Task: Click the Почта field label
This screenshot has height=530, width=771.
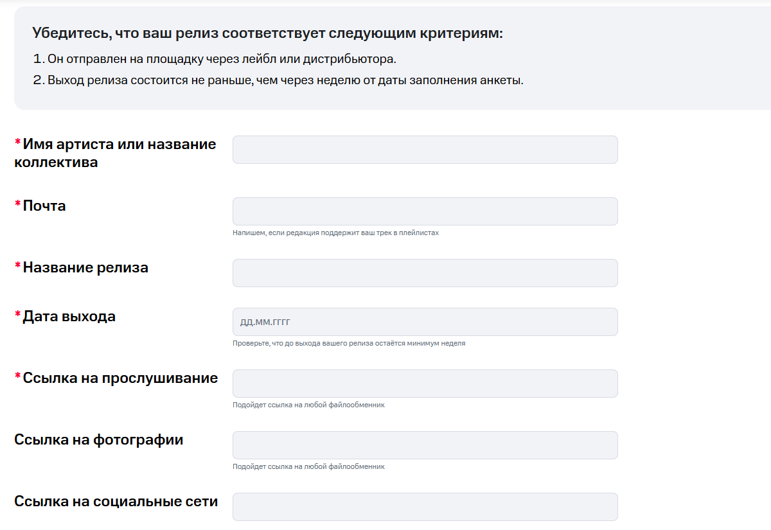Action: (44, 206)
